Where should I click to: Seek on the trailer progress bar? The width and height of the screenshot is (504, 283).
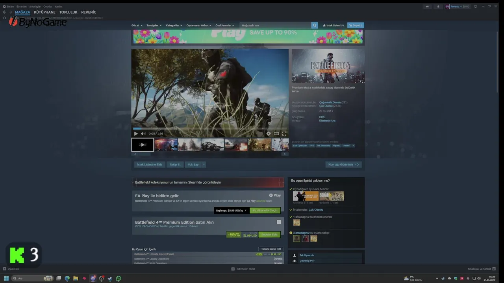pos(210,129)
